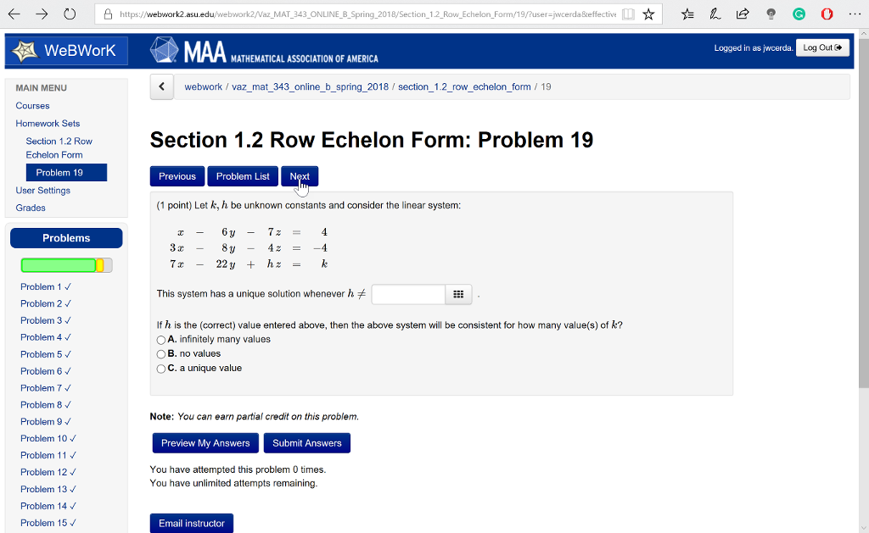
Task: Open User Settings from the main menu
Action: tap(42, 190)
